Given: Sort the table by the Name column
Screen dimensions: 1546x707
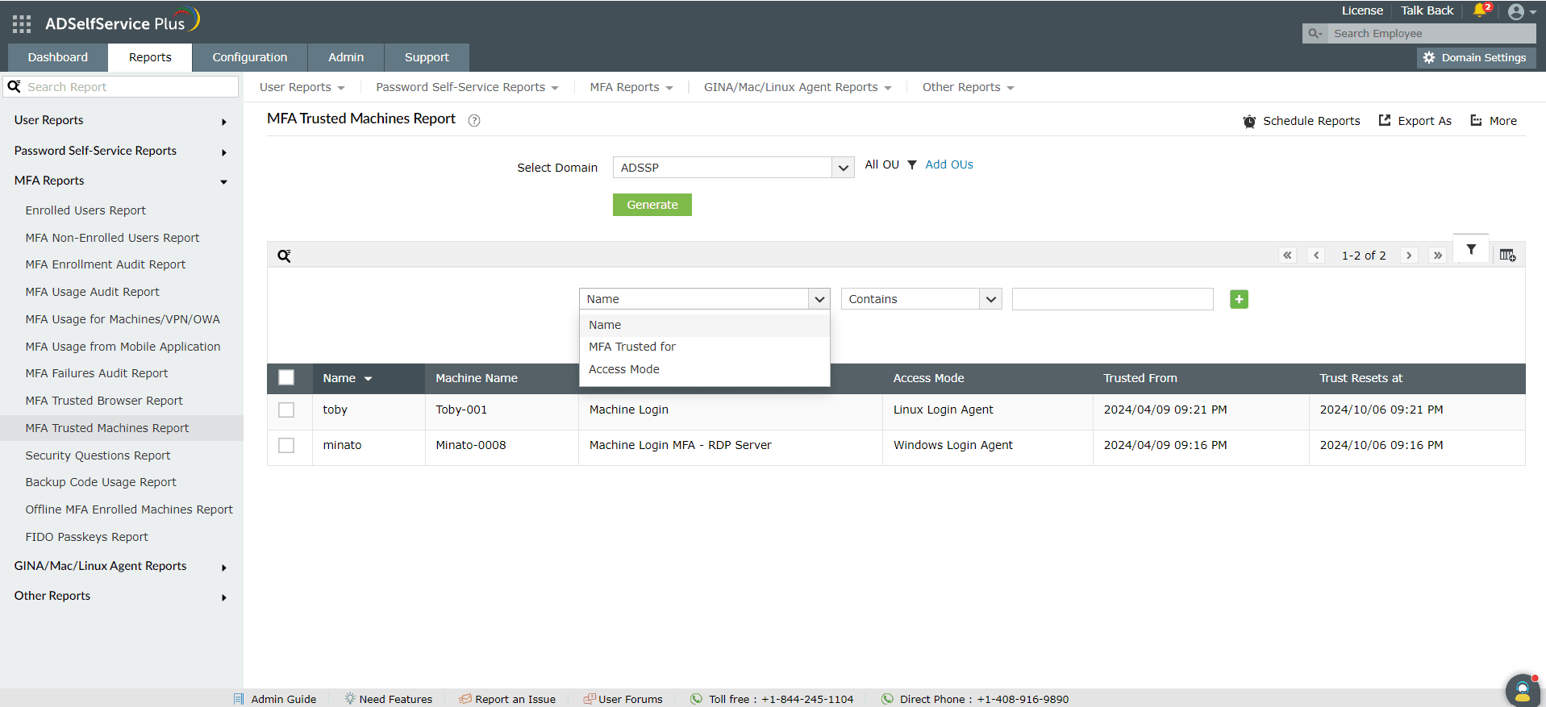Looking at the screenshot, I should (347, 378).
